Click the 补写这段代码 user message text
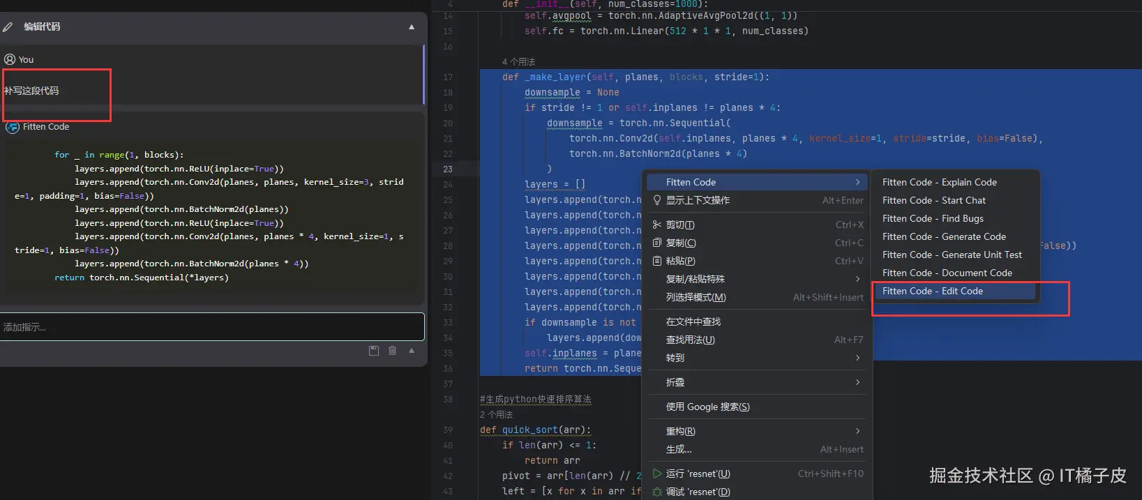 pos(31,91)
